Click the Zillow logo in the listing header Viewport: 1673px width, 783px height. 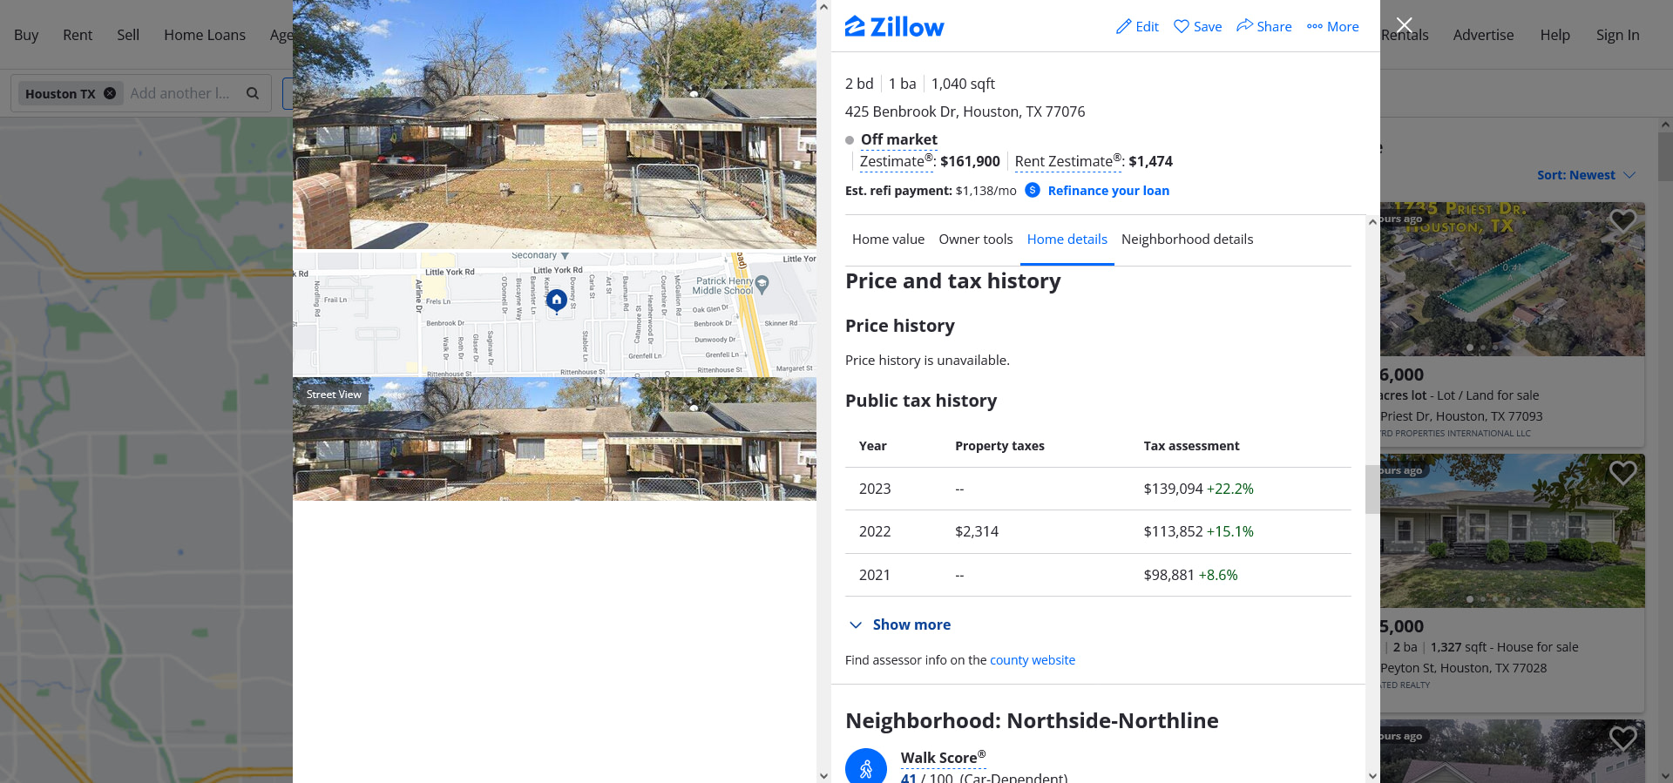(894, 27)
